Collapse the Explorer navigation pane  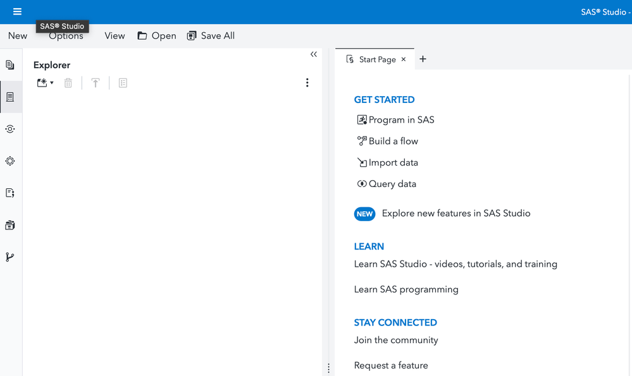click(x=314, y=54)
